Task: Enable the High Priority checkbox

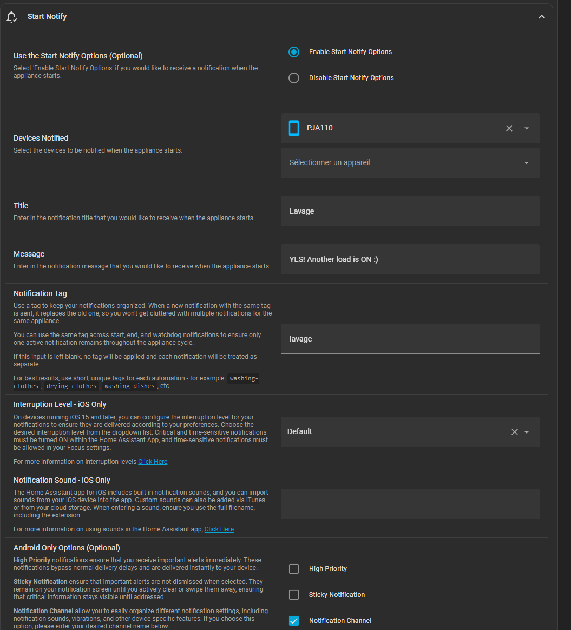Action: click(x=294, y=569)
